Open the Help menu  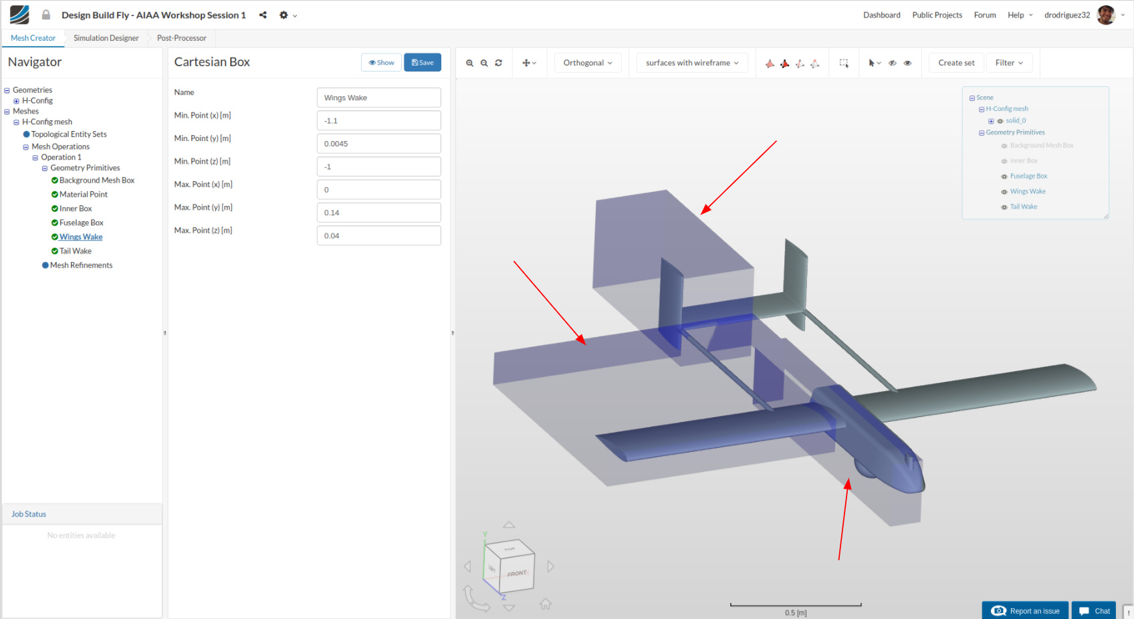click(x=1020, y=15)
